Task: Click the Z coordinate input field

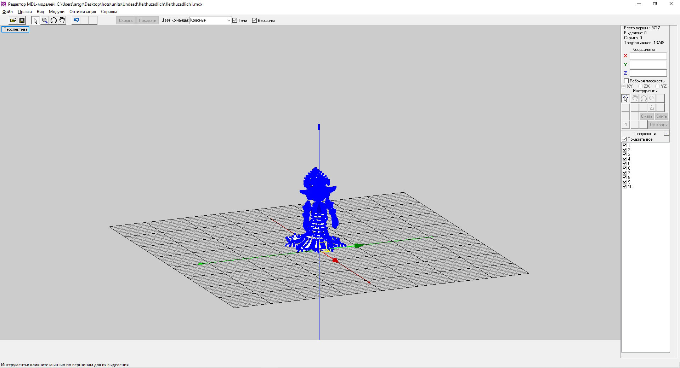Action: 648,73
